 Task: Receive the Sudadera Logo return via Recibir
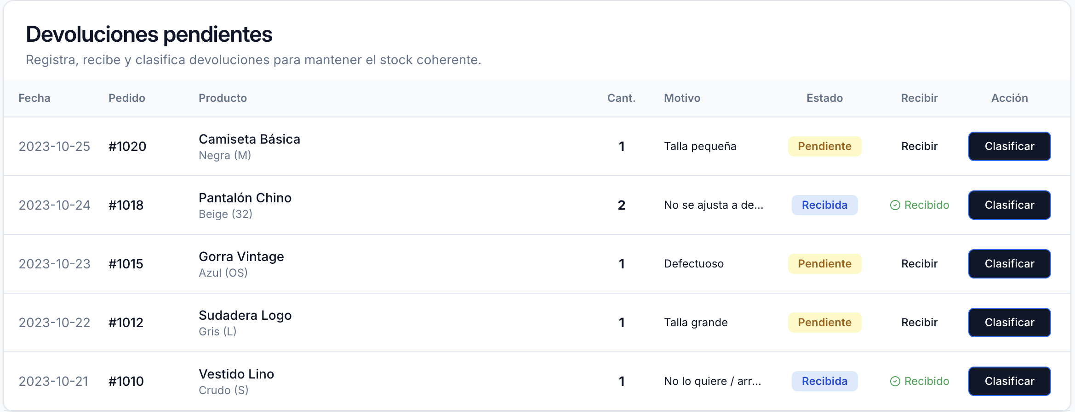click(919, 322)
